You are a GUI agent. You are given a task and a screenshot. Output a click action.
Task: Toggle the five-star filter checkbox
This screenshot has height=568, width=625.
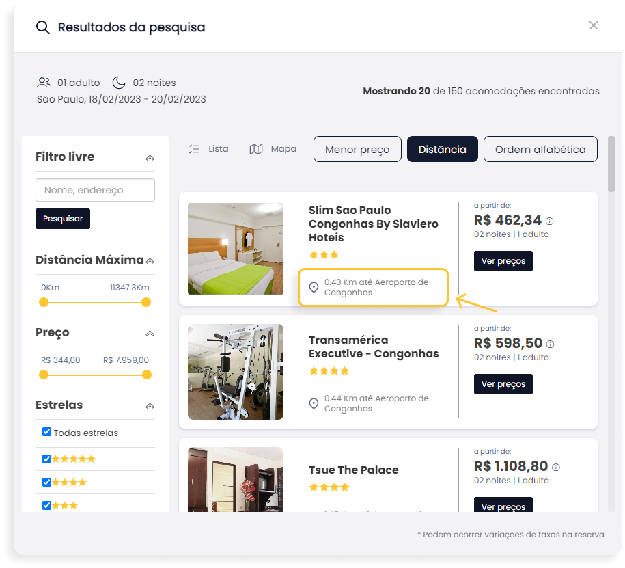coord(46,459)
